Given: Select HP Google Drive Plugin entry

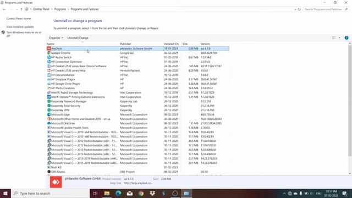Looking at the screenshot, I should click(x=138, y=84).
